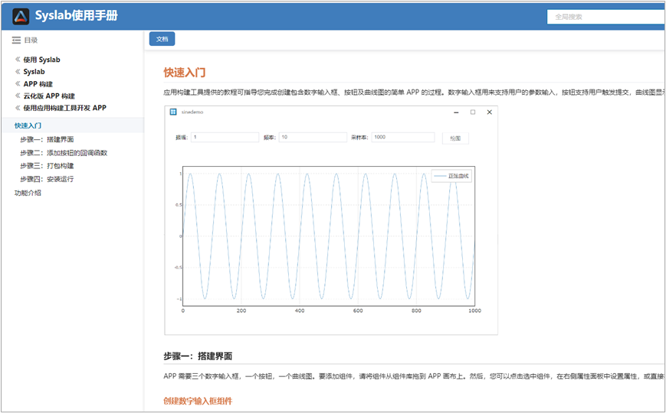
Task: Jump to 步骤一:搭建界面 in sidebar
Action: pos(48,139)
